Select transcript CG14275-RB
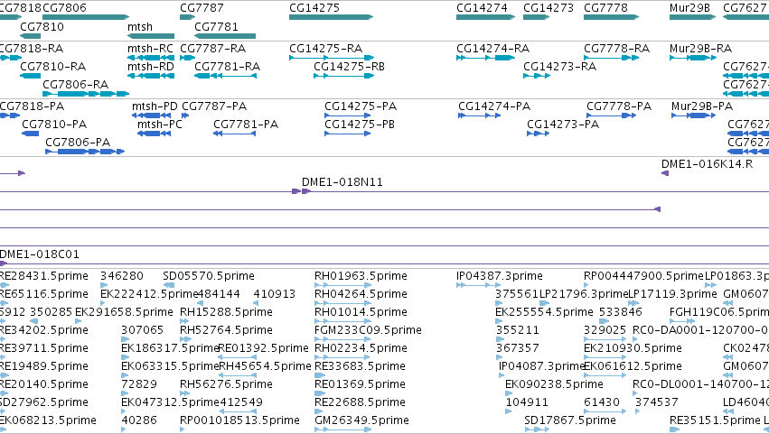The width and height of the screenshot is (769, 434). click(x=343, y=76)
